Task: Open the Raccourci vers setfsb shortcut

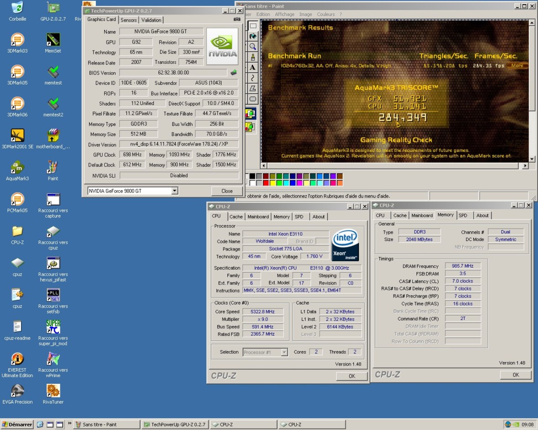Action: tap(53, 301)
